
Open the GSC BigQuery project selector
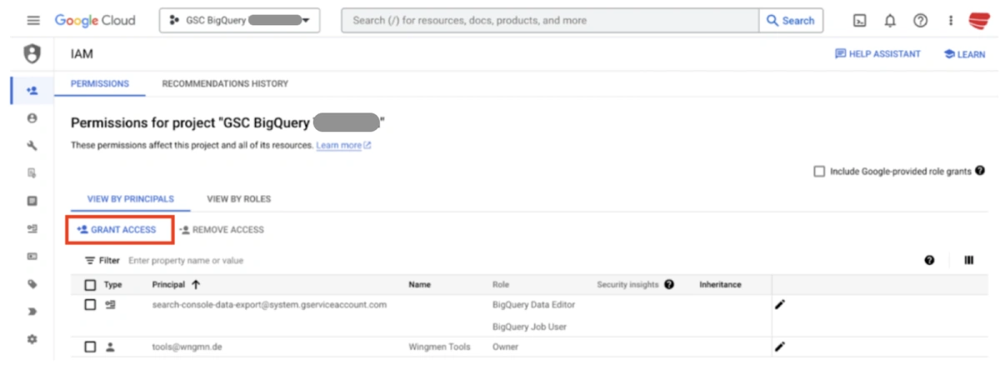[239, 21]
